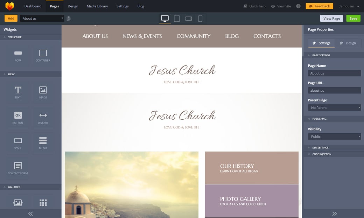The width and height of the screenshot is (364, 218).
Task: Choose the Image widget
Action: coord(43,92)
